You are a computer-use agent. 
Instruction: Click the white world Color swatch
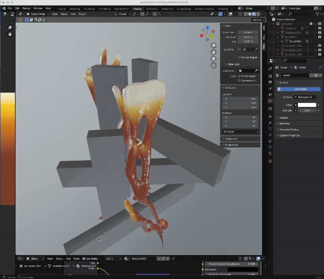click(x=307, y=105)
